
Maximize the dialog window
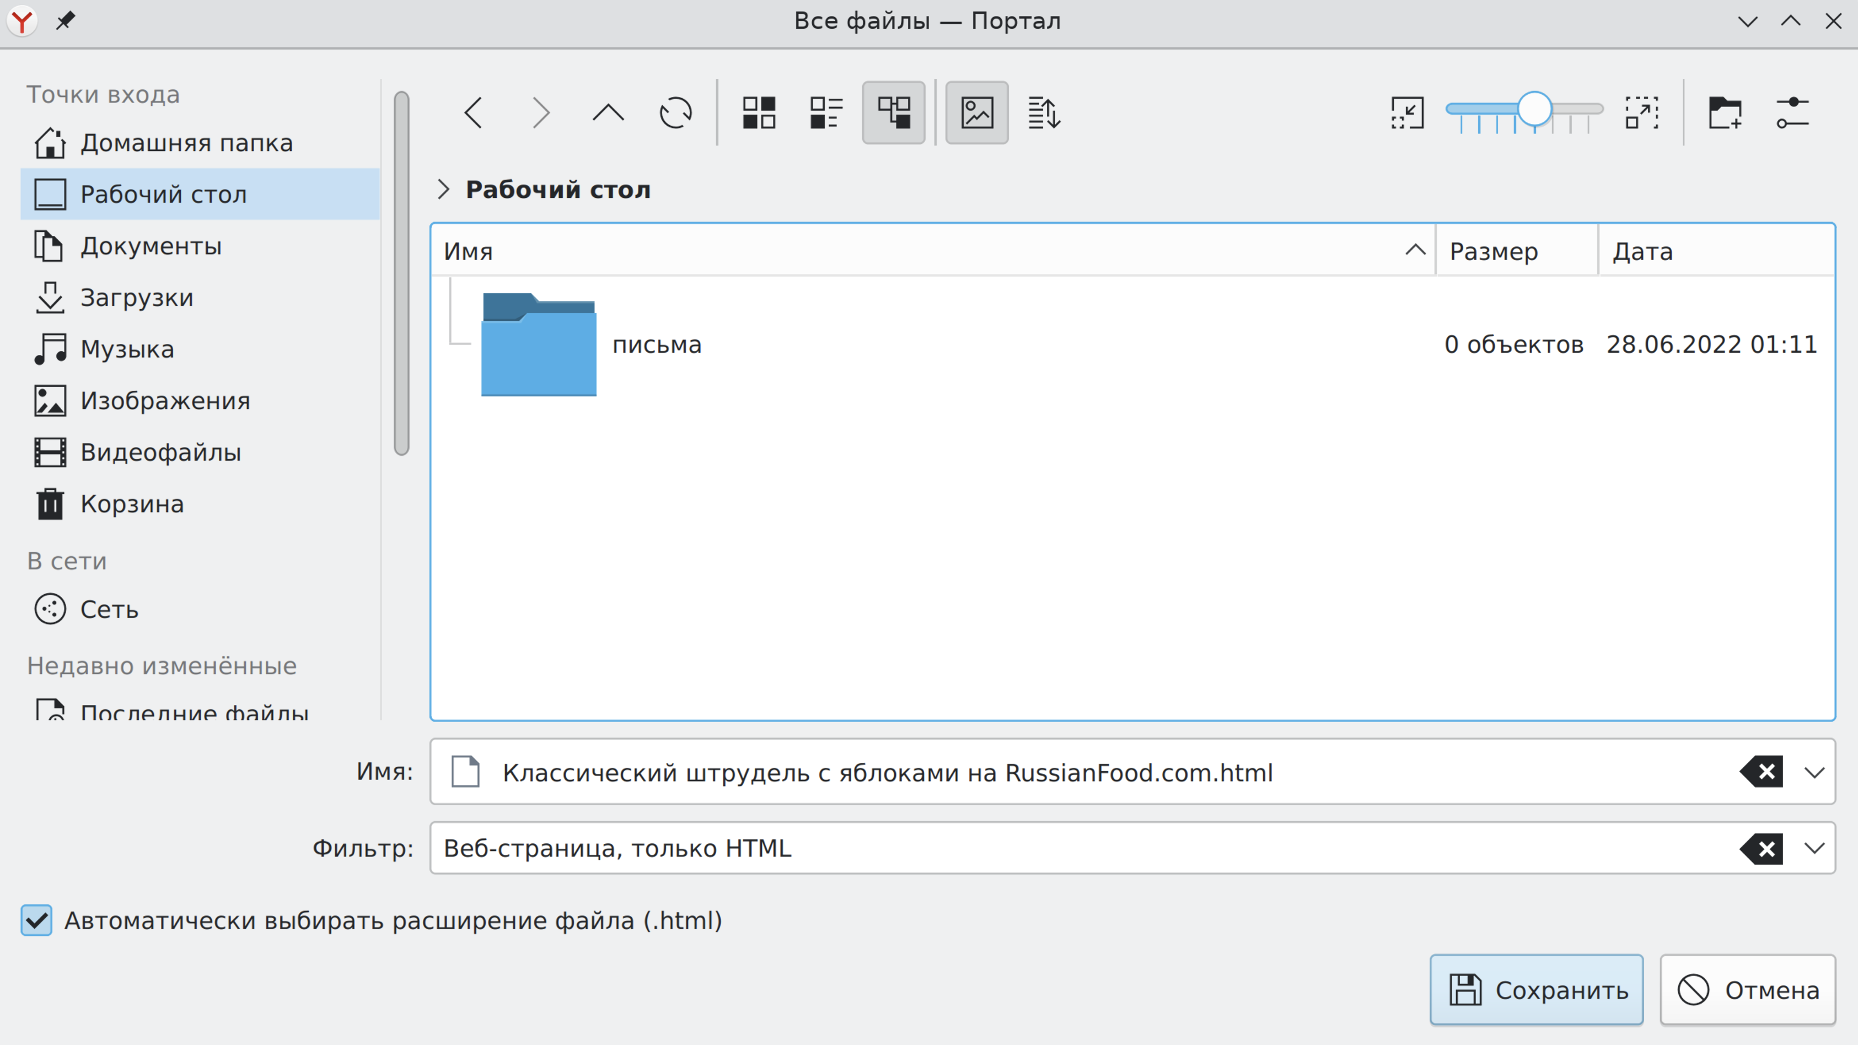pos(1790,21)
